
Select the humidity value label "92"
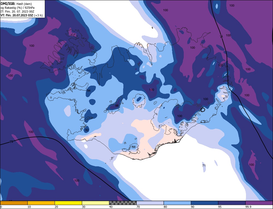coord(87,130)
